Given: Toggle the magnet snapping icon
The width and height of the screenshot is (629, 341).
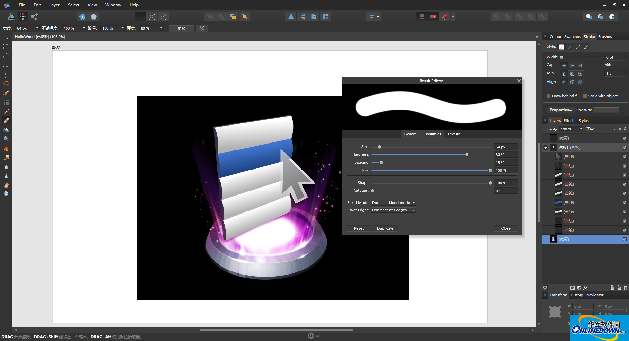Looking at the screenshot, I should pos(445,17).
